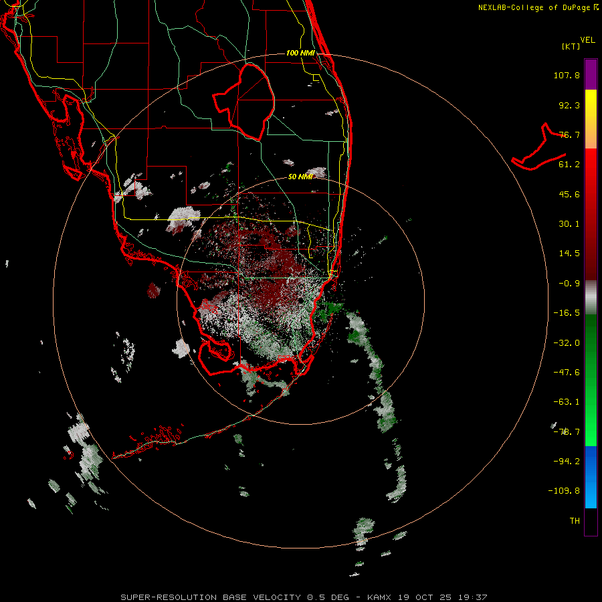Click the purple segment of the color bar
The height and width of the screenshot is (602, 602).
tap(591, 74)
